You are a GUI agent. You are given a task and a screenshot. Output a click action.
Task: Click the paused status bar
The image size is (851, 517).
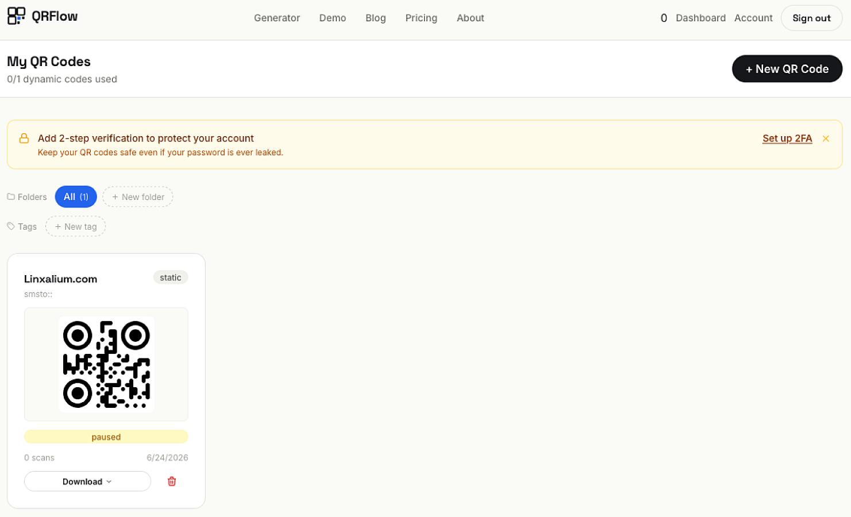106,437
